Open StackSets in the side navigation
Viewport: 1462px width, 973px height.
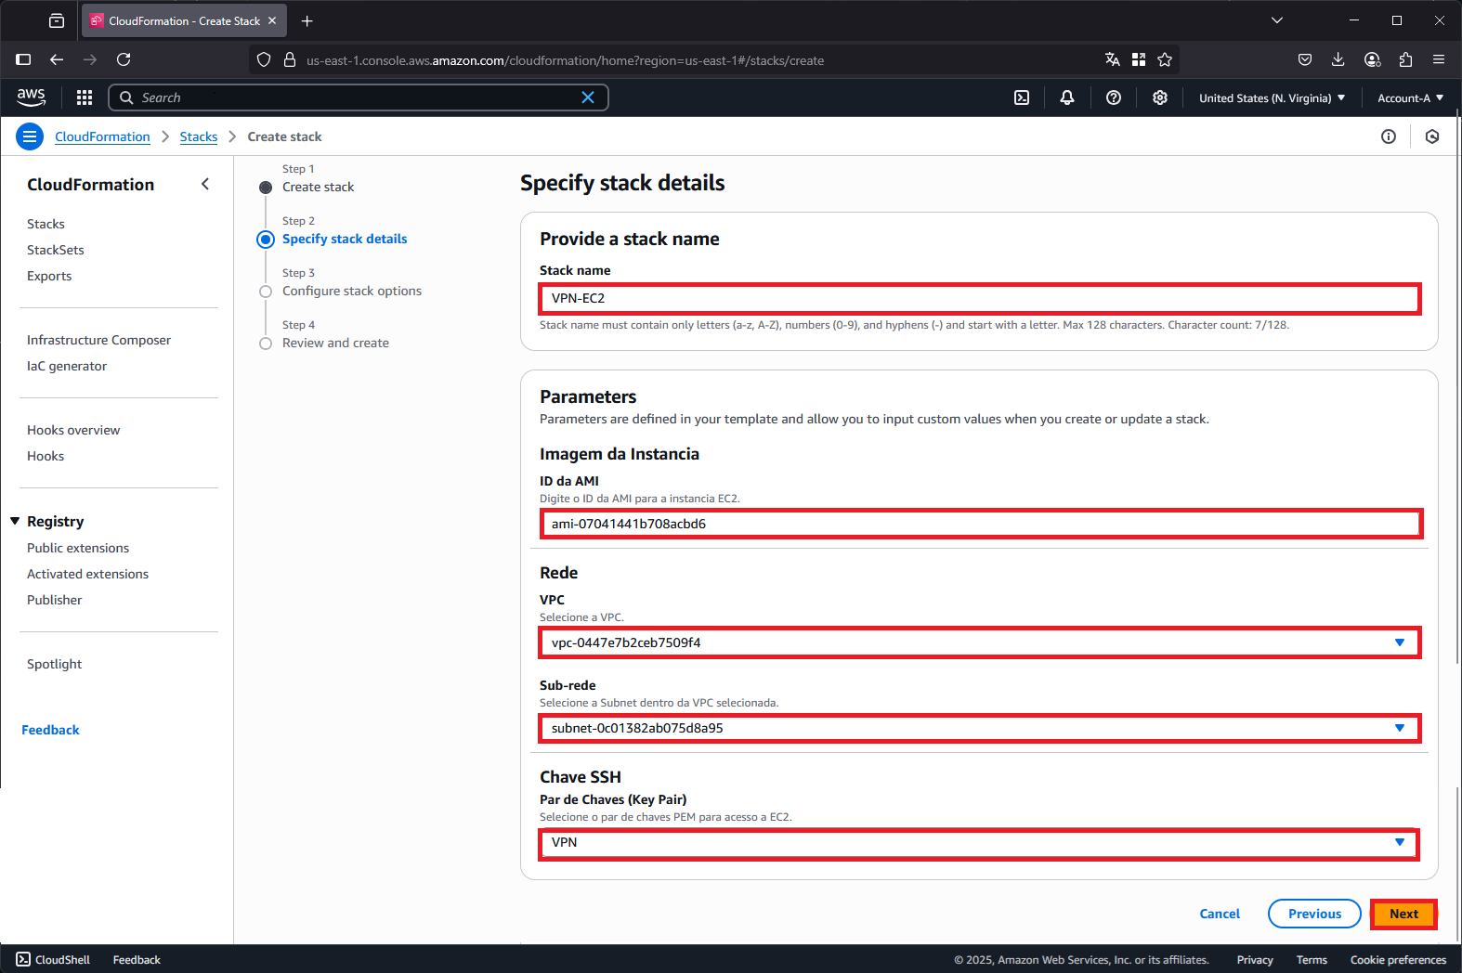56,250
